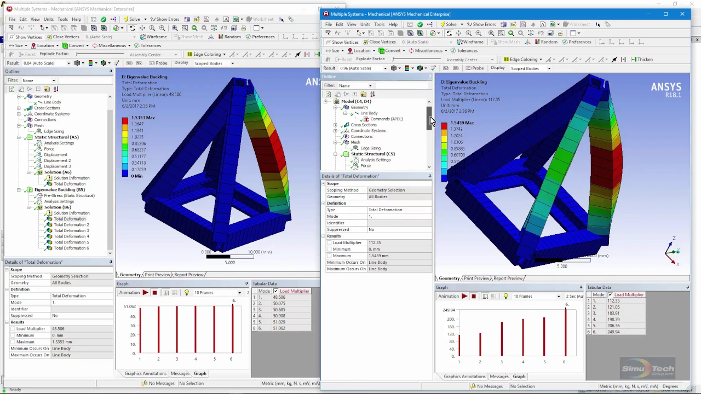Stop the animation in the left window
This screenshot has height=394, width=701.
click(x=154, y=293)
